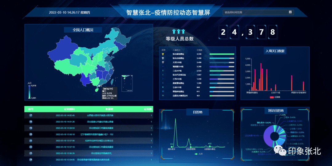Click the 来源地 column header
Viewport: 332px width, 166px height.
coord(109,109)
